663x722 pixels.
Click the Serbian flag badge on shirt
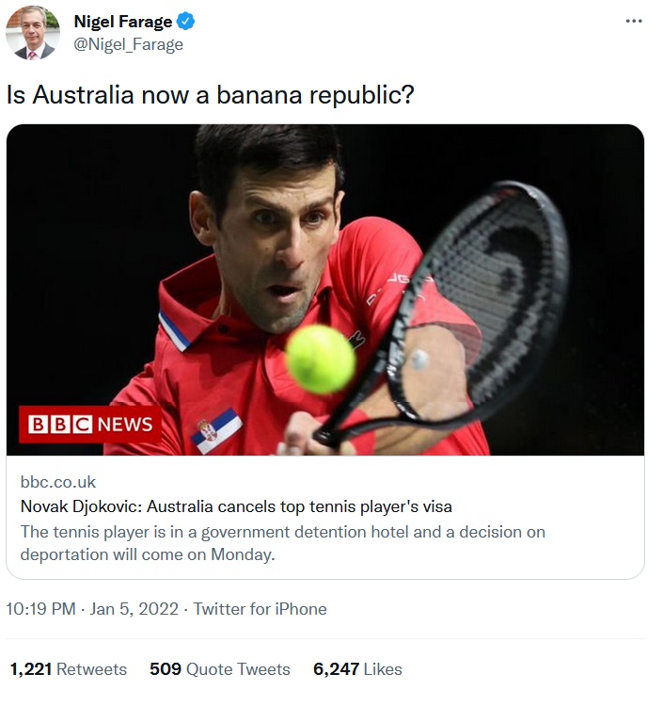coord(217,432)
